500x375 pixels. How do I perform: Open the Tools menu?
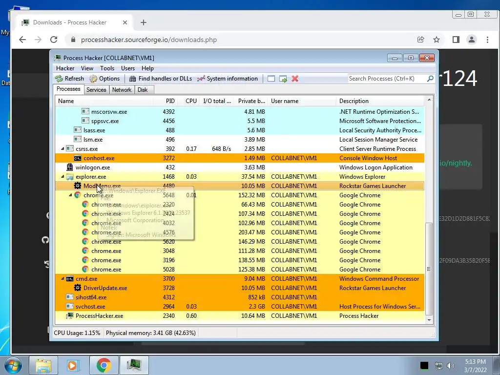coord(107,68)
